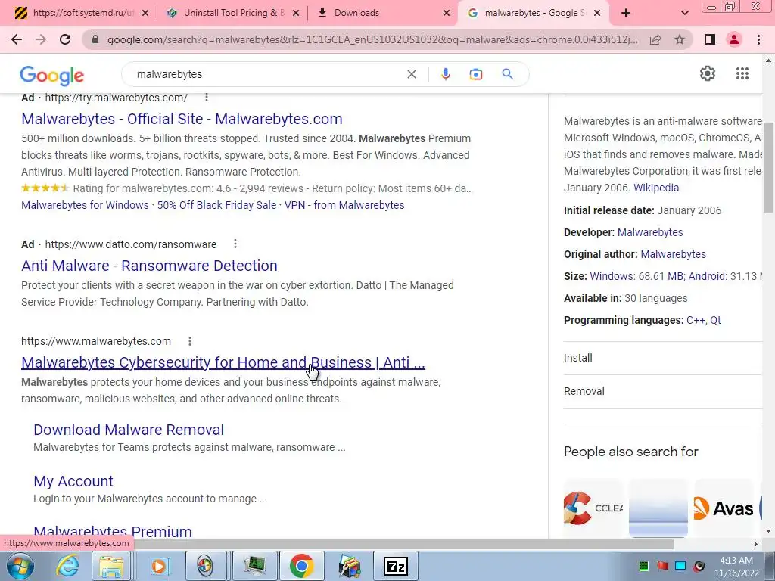This screenshot has height=581, width=775.
Task: Select the malwarebytes Google Search tab
Action: [534, 14]
